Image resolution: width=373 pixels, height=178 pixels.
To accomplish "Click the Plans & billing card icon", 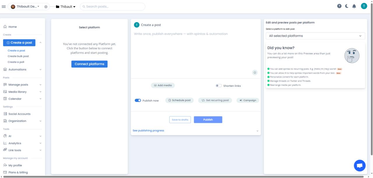I will 5,172.
